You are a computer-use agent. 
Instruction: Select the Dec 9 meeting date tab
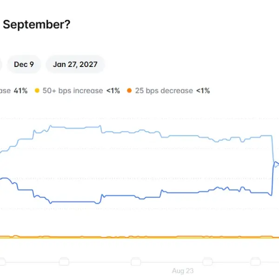24,64
